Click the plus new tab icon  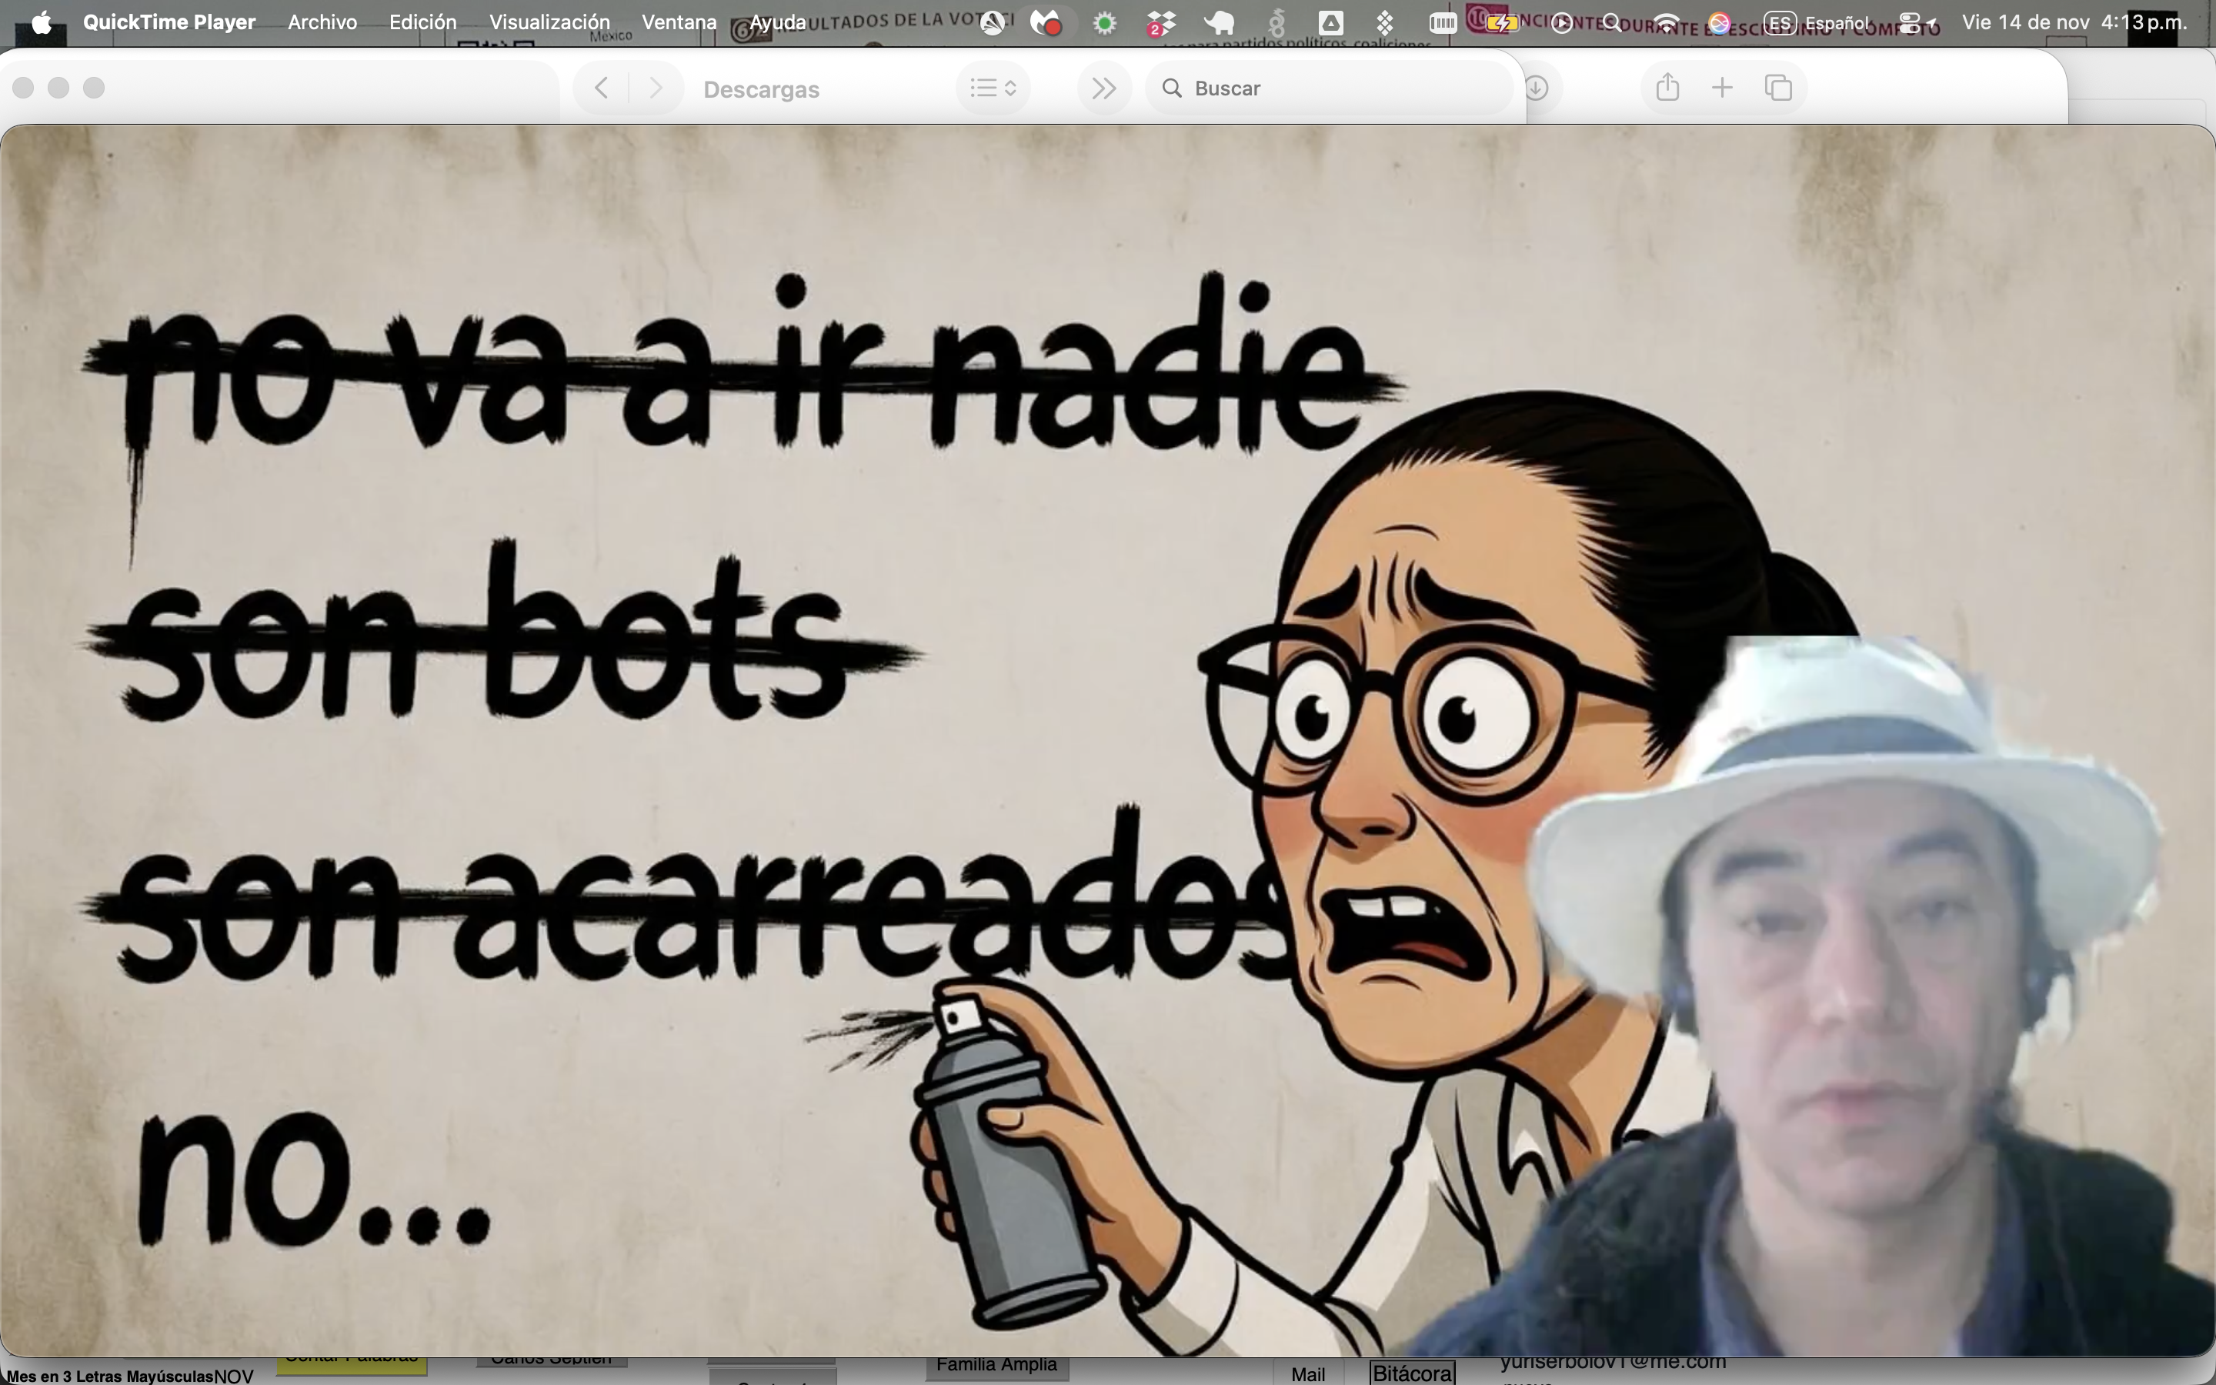(x=1721, y=88)
